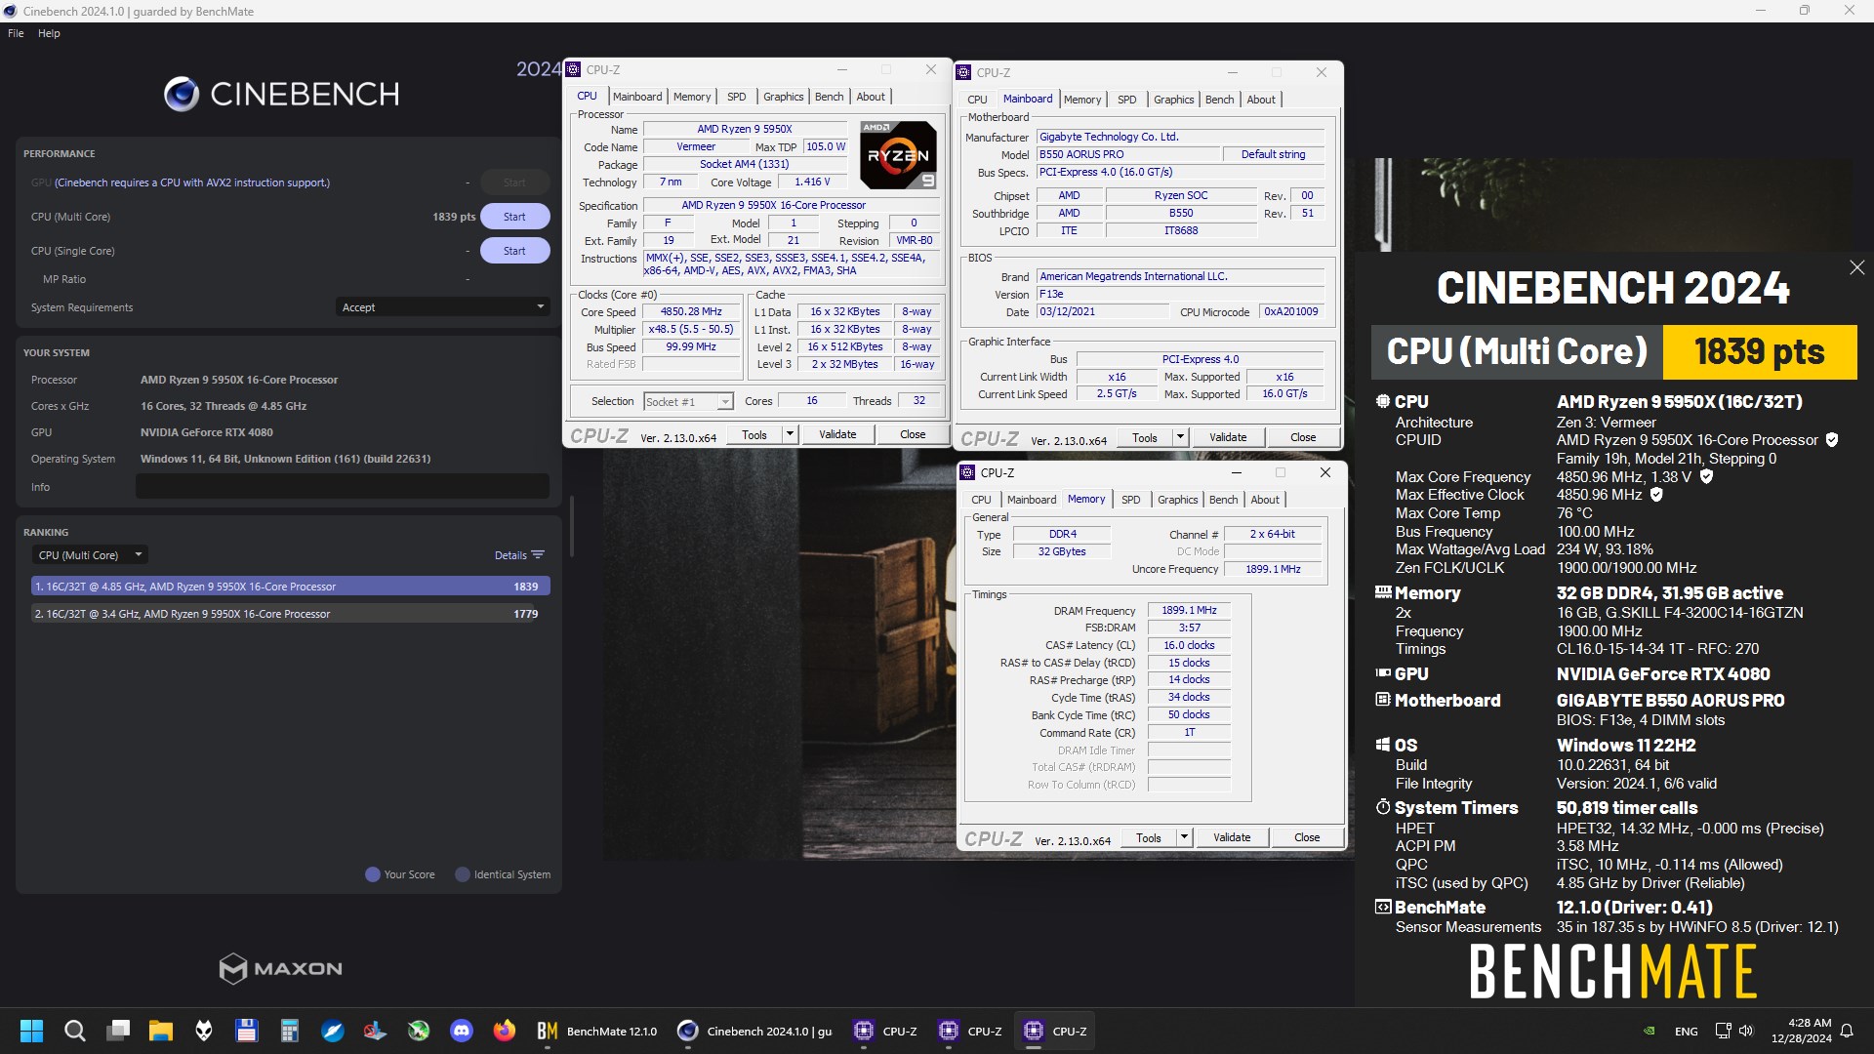Open the System Requirements Accept dropdown

[x=442, y=307]
